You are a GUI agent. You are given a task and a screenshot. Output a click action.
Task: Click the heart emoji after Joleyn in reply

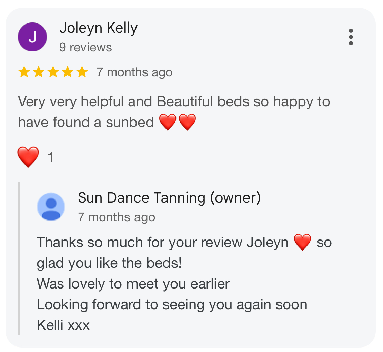pyautogui.click(x=302, y=242)
